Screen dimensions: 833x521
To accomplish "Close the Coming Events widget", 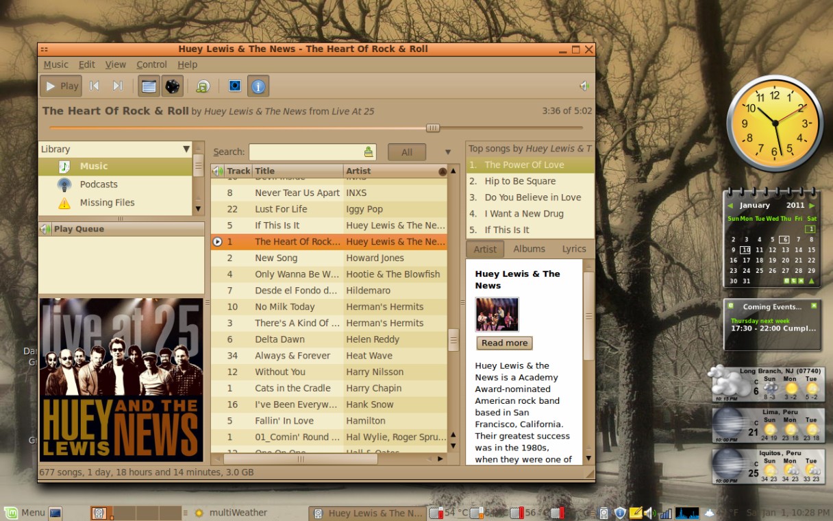I will point(814,306).
